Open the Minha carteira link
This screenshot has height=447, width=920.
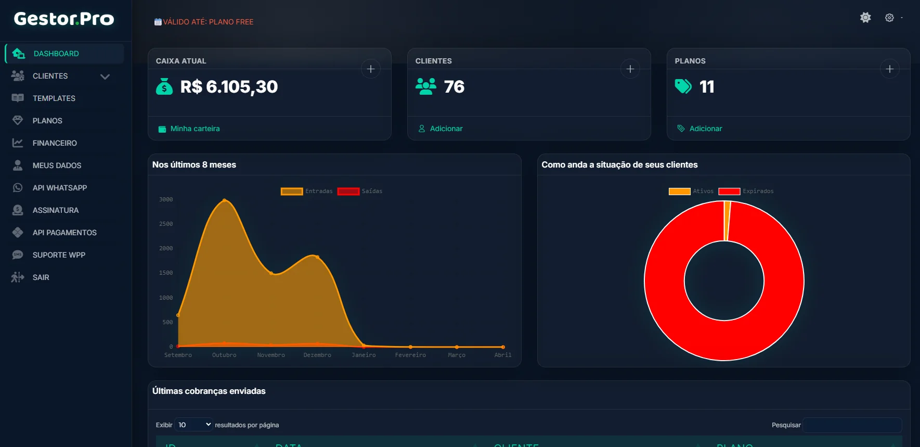pyautogui.click(x=195, y=129)
